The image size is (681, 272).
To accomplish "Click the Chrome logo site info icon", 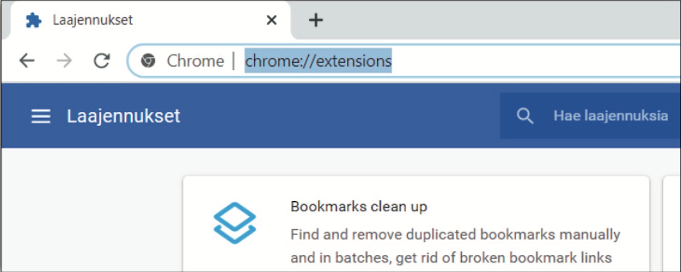I will [x=148, y=60].
